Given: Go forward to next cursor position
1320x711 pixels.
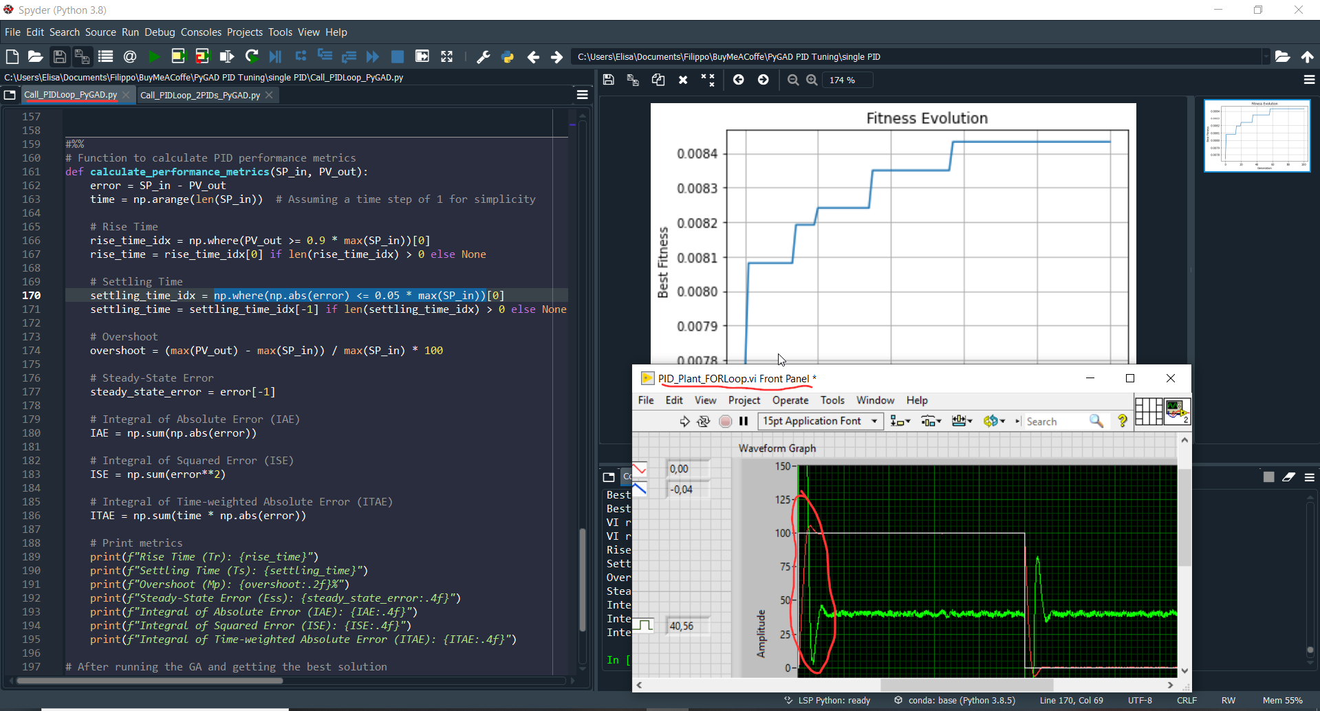Looking at the screenshot, I should pyautogui.click(x=556, y=56).
